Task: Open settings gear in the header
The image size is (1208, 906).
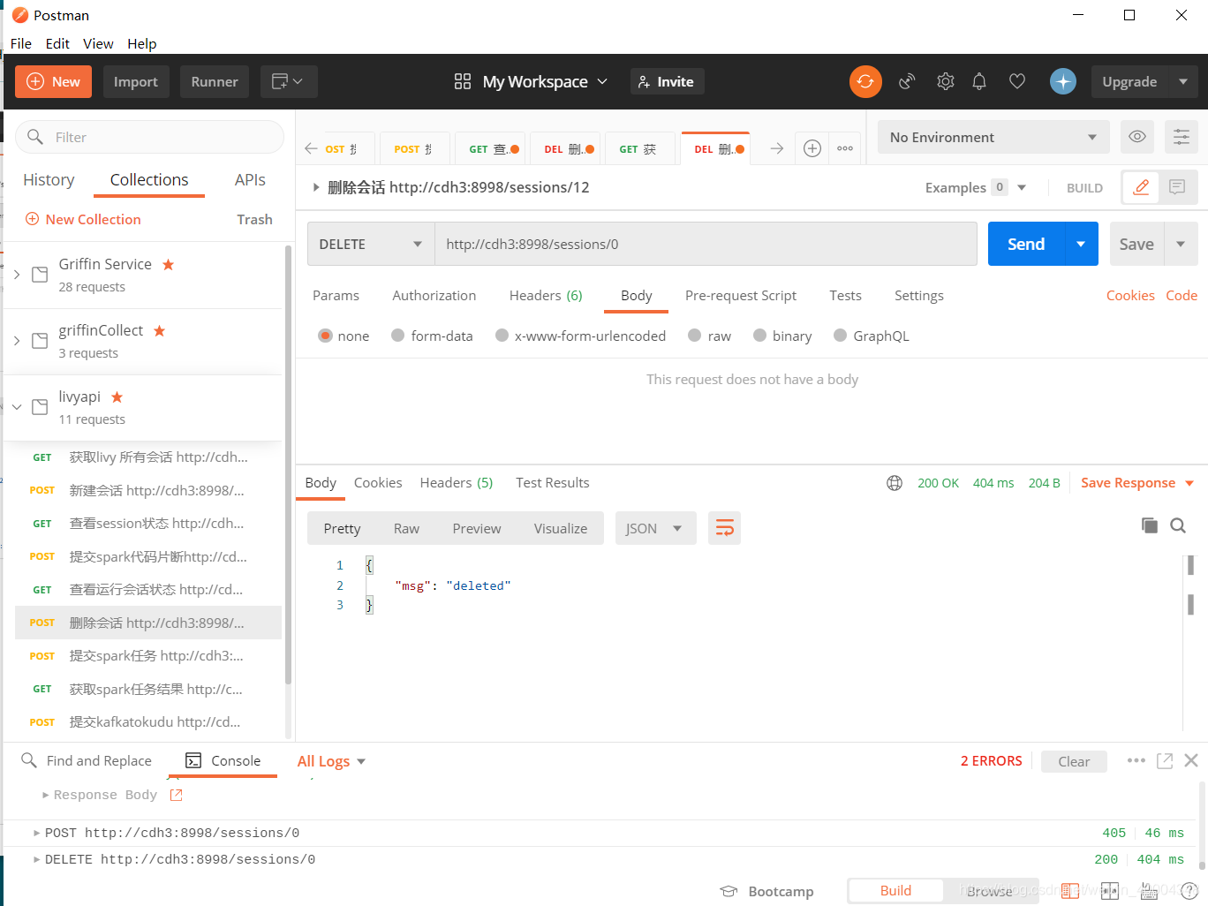Action: click(946, 81)
